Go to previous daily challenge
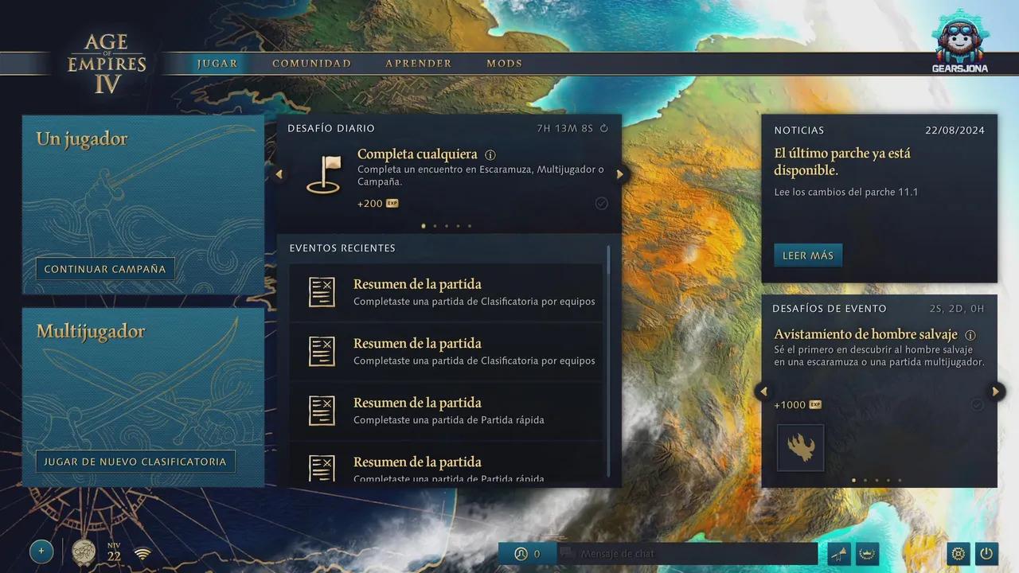Viewport: 1019px width, 573px height. (x=279, y=174)
